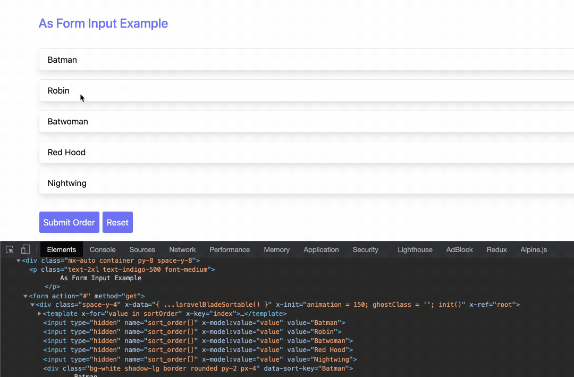
Task: Select the div with data-sort-key Batman
Action: tap(198, 368)
